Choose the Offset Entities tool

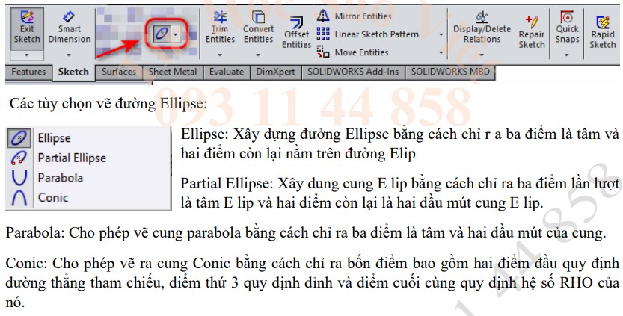click(x=296, y=33)
